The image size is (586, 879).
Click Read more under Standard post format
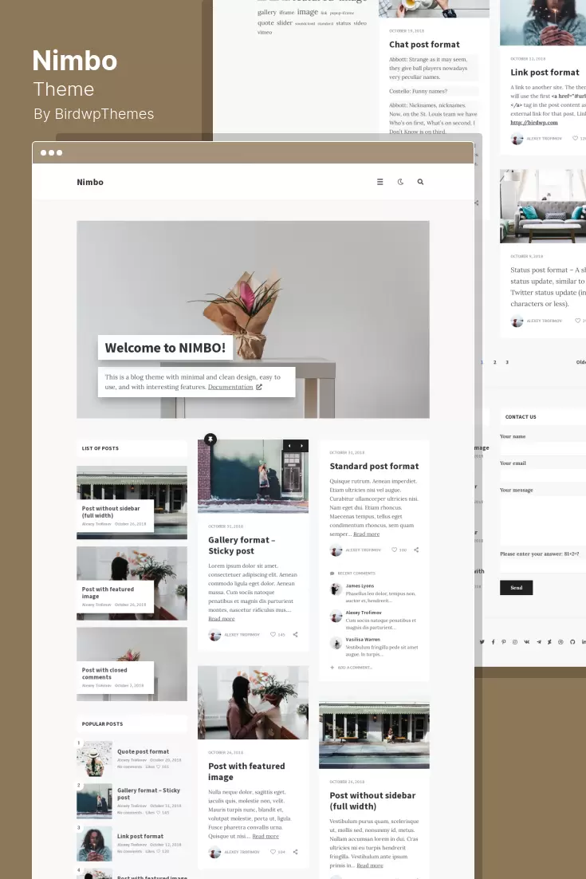click(367, 534)
